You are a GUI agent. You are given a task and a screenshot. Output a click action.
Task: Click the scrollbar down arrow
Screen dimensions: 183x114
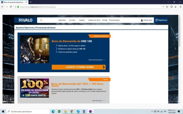pos(179,103)
